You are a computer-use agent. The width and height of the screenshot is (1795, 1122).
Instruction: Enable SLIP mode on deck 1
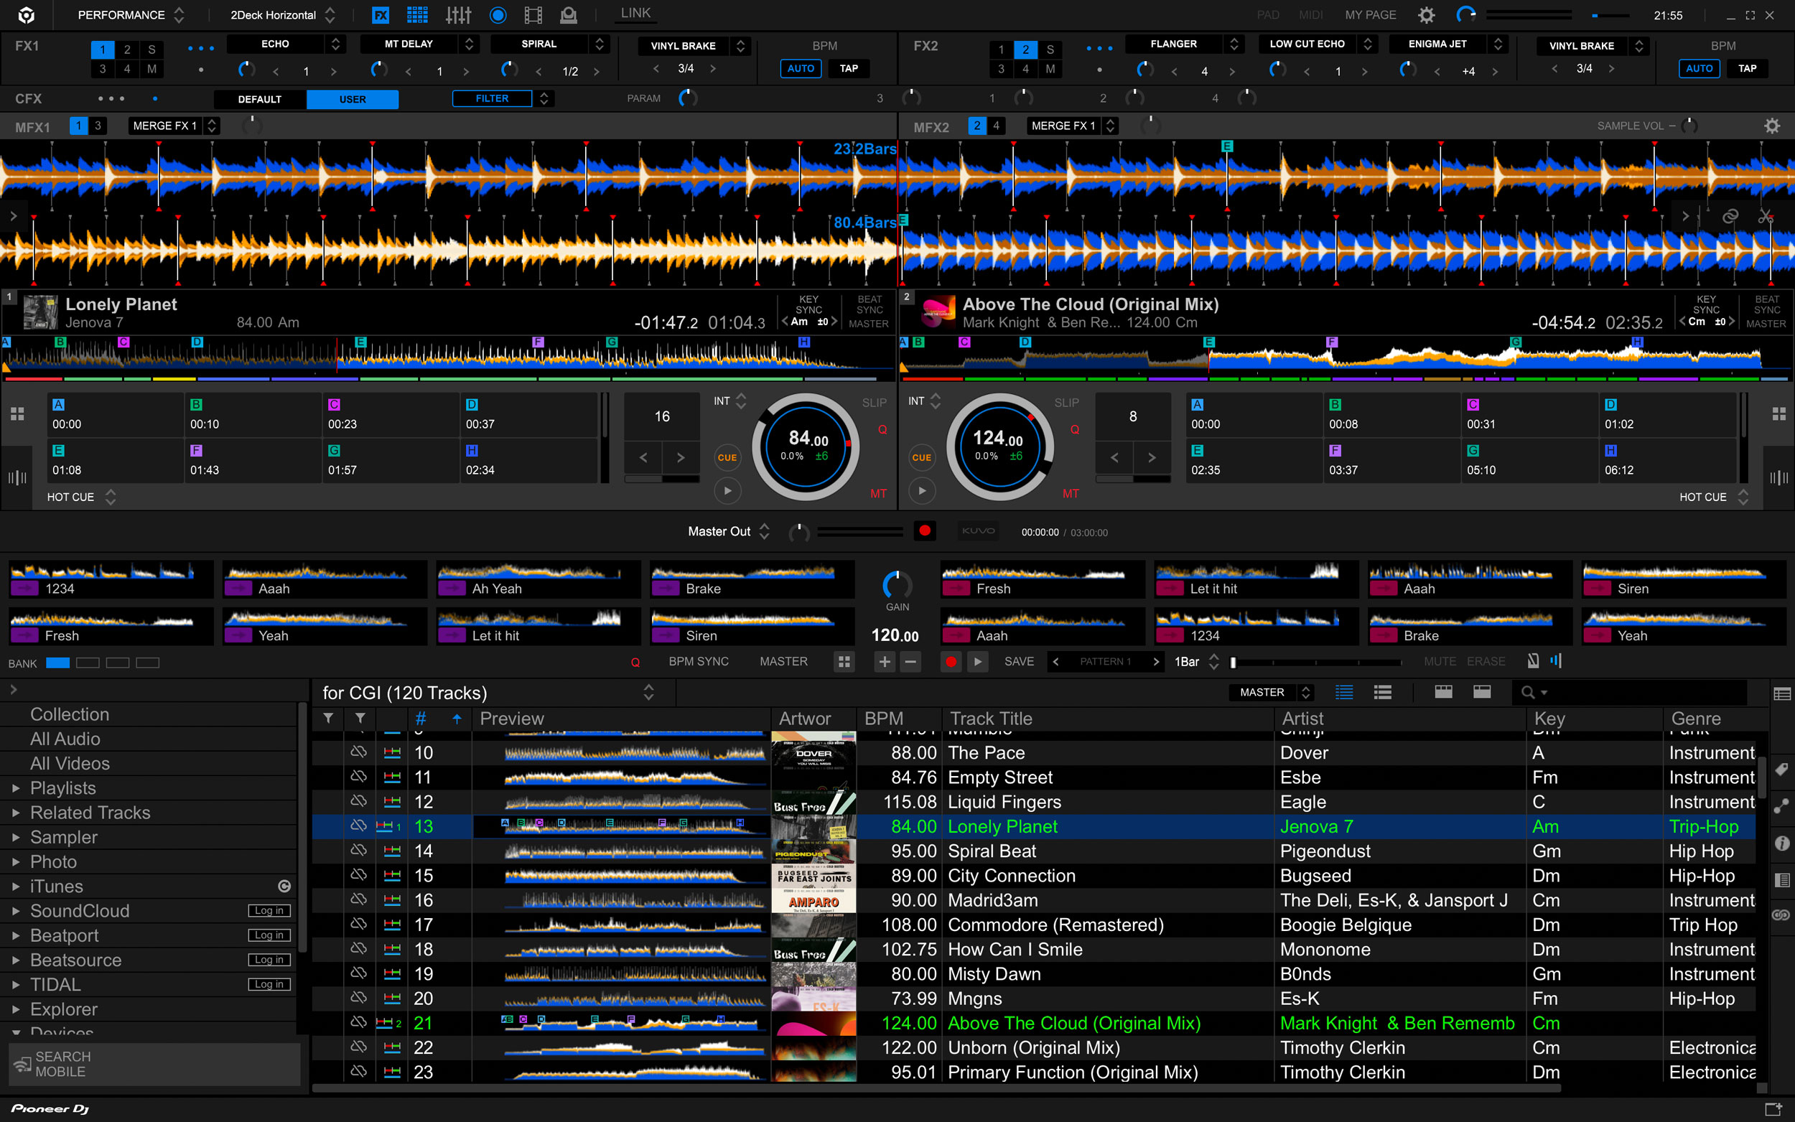874,402
